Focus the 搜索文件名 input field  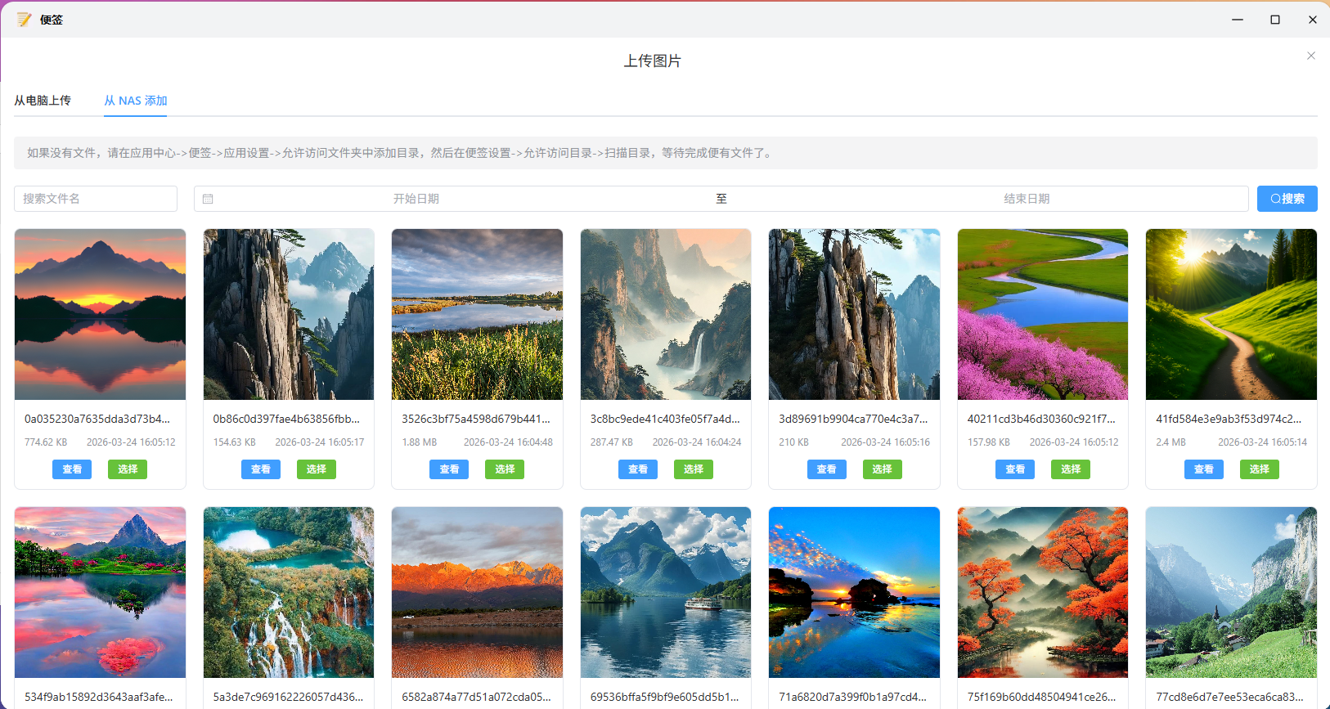pos(96,199)
